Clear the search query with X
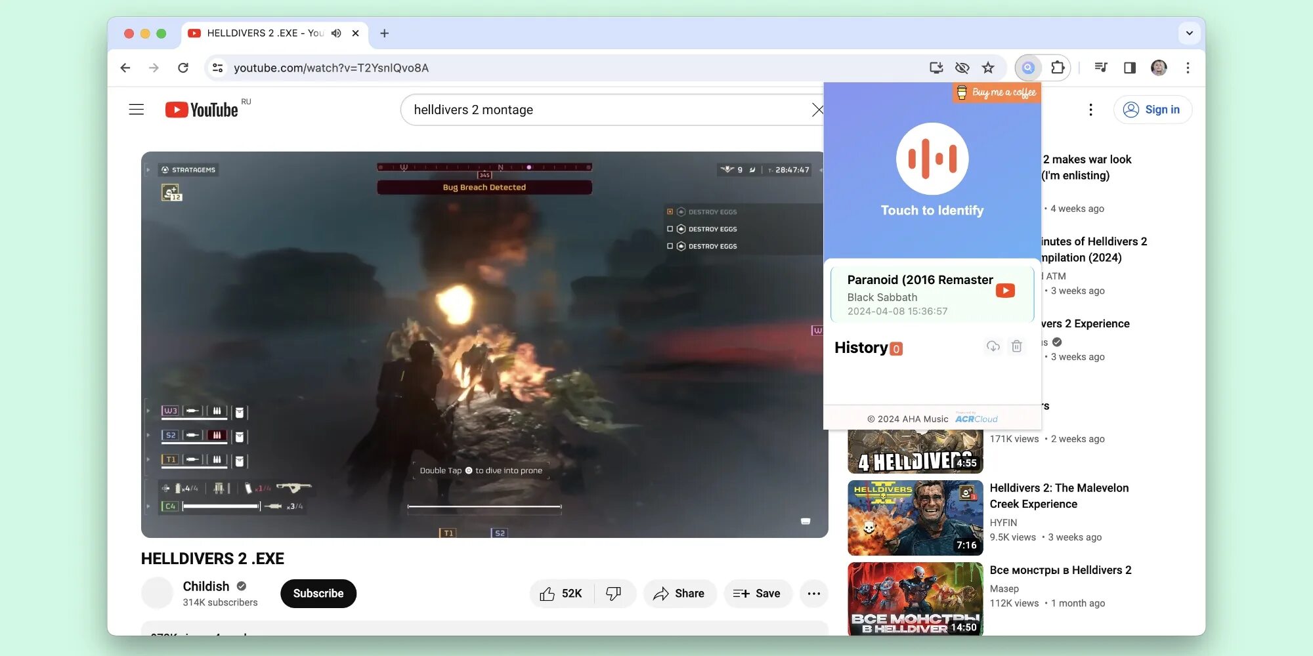 pos(817,110)
